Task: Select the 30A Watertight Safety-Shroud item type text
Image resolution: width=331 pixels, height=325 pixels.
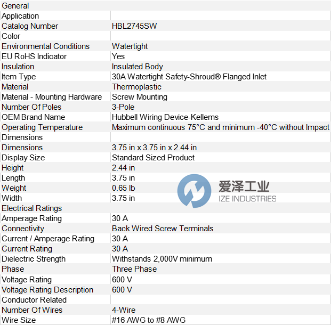Action: point(189,77)
